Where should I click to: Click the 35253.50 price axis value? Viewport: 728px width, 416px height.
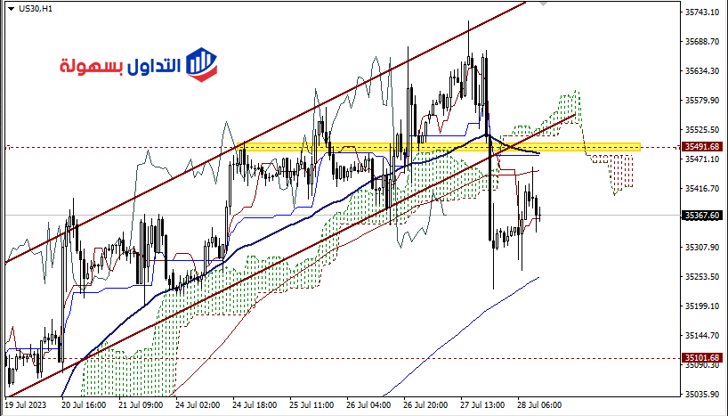pyautogui.click(x=702, y=277)
